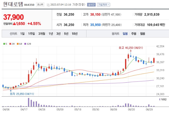
Task: Click the 거래량 volume legend marker
Action: pyautogui.click(x=163, y=99)
